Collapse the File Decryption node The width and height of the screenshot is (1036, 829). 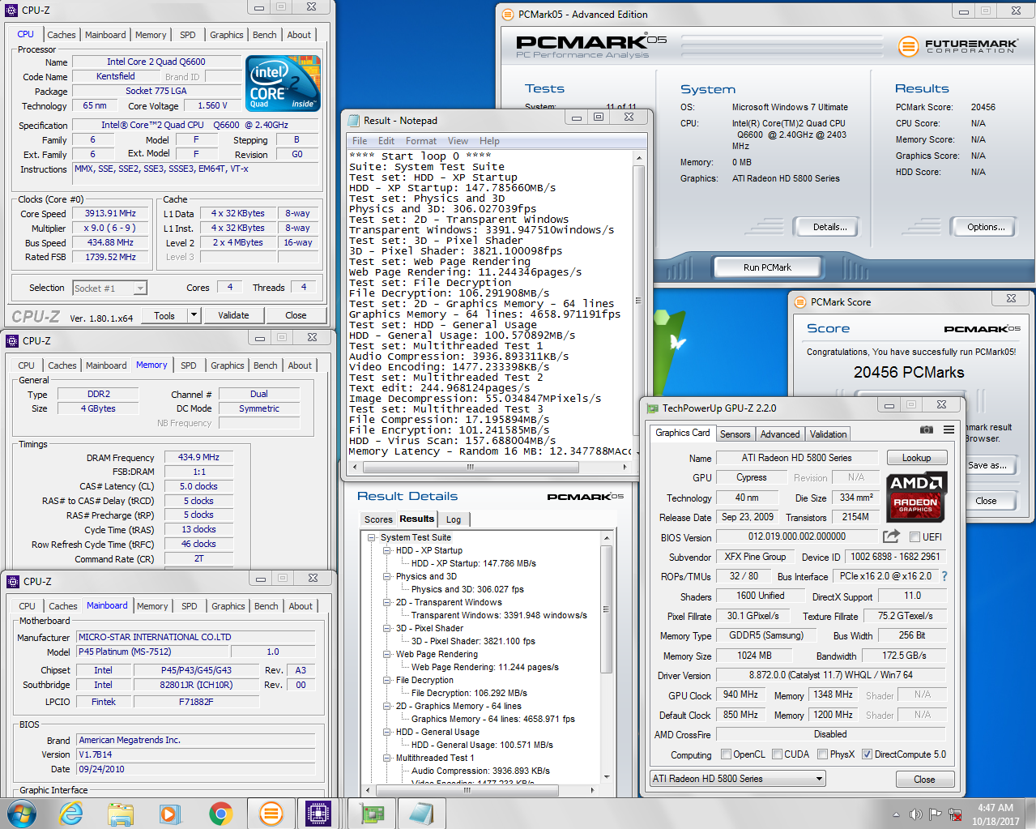(x=386, y=680)
